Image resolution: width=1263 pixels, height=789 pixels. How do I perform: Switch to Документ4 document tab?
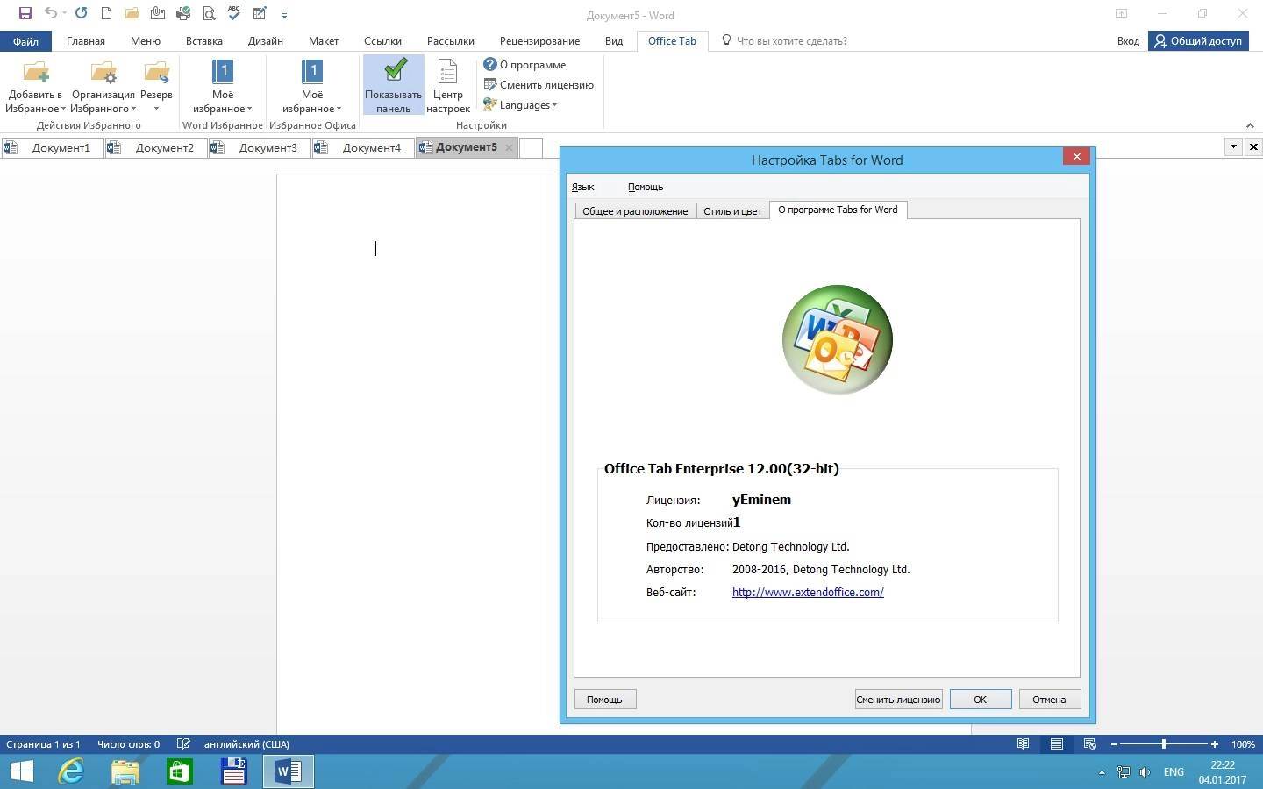(x=362, y=147)
